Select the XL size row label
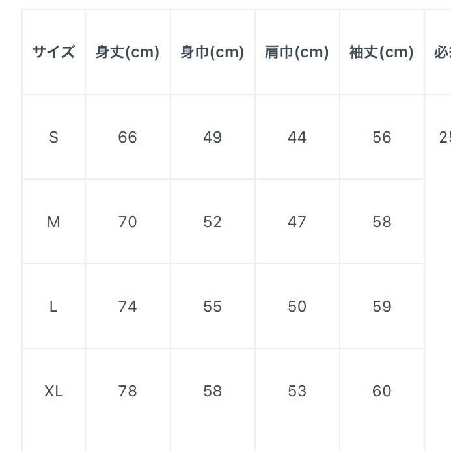451x451 pixels. pos(53,391)
